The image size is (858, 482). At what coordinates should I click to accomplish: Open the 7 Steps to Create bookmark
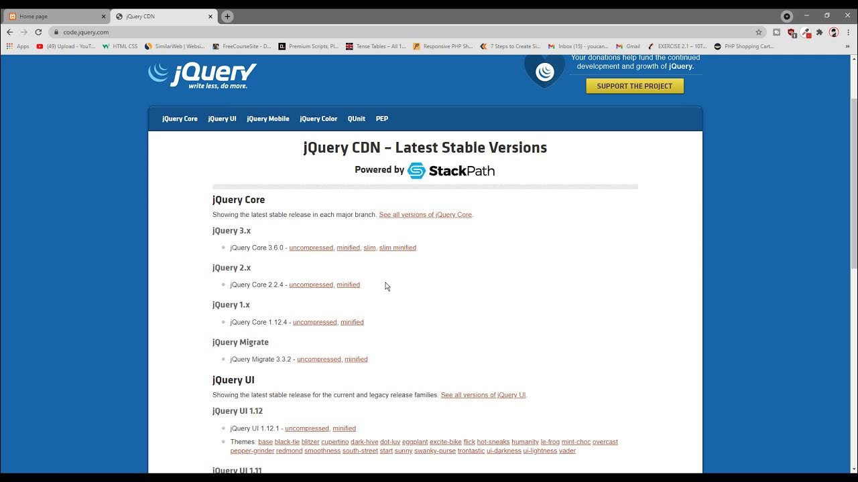click(x=510, y=46)
